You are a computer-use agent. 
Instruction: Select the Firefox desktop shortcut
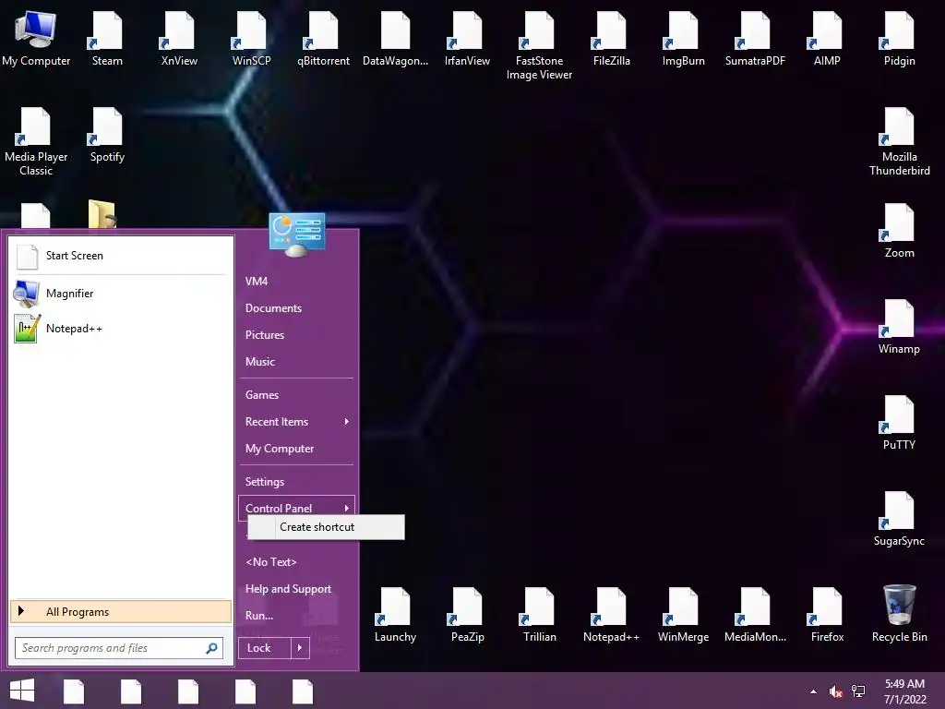(x=827, y=613)
